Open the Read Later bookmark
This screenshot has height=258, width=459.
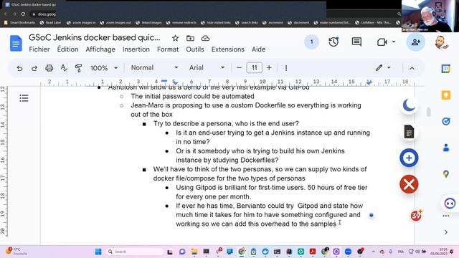50,22
